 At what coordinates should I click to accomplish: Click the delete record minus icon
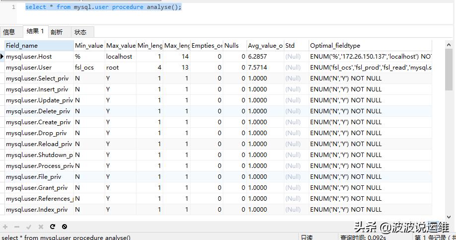[17, 227]
